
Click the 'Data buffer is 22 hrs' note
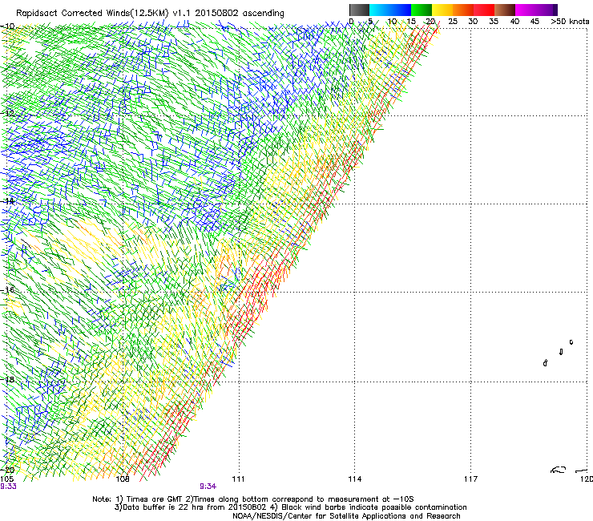pos(290,507)
